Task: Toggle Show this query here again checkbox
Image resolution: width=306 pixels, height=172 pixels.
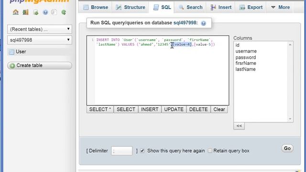Action: [142, 151]
